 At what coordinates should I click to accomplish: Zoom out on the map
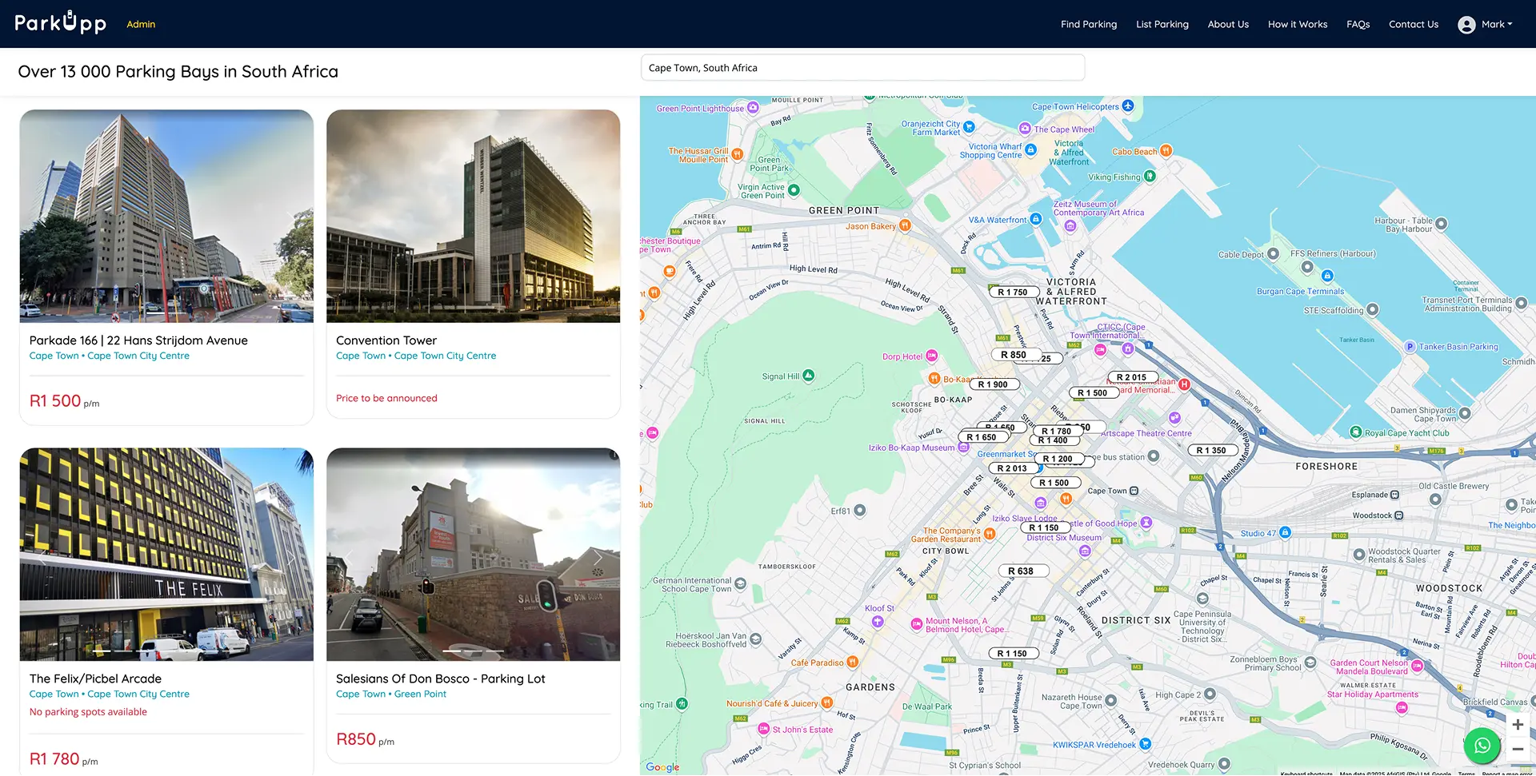1517,750
